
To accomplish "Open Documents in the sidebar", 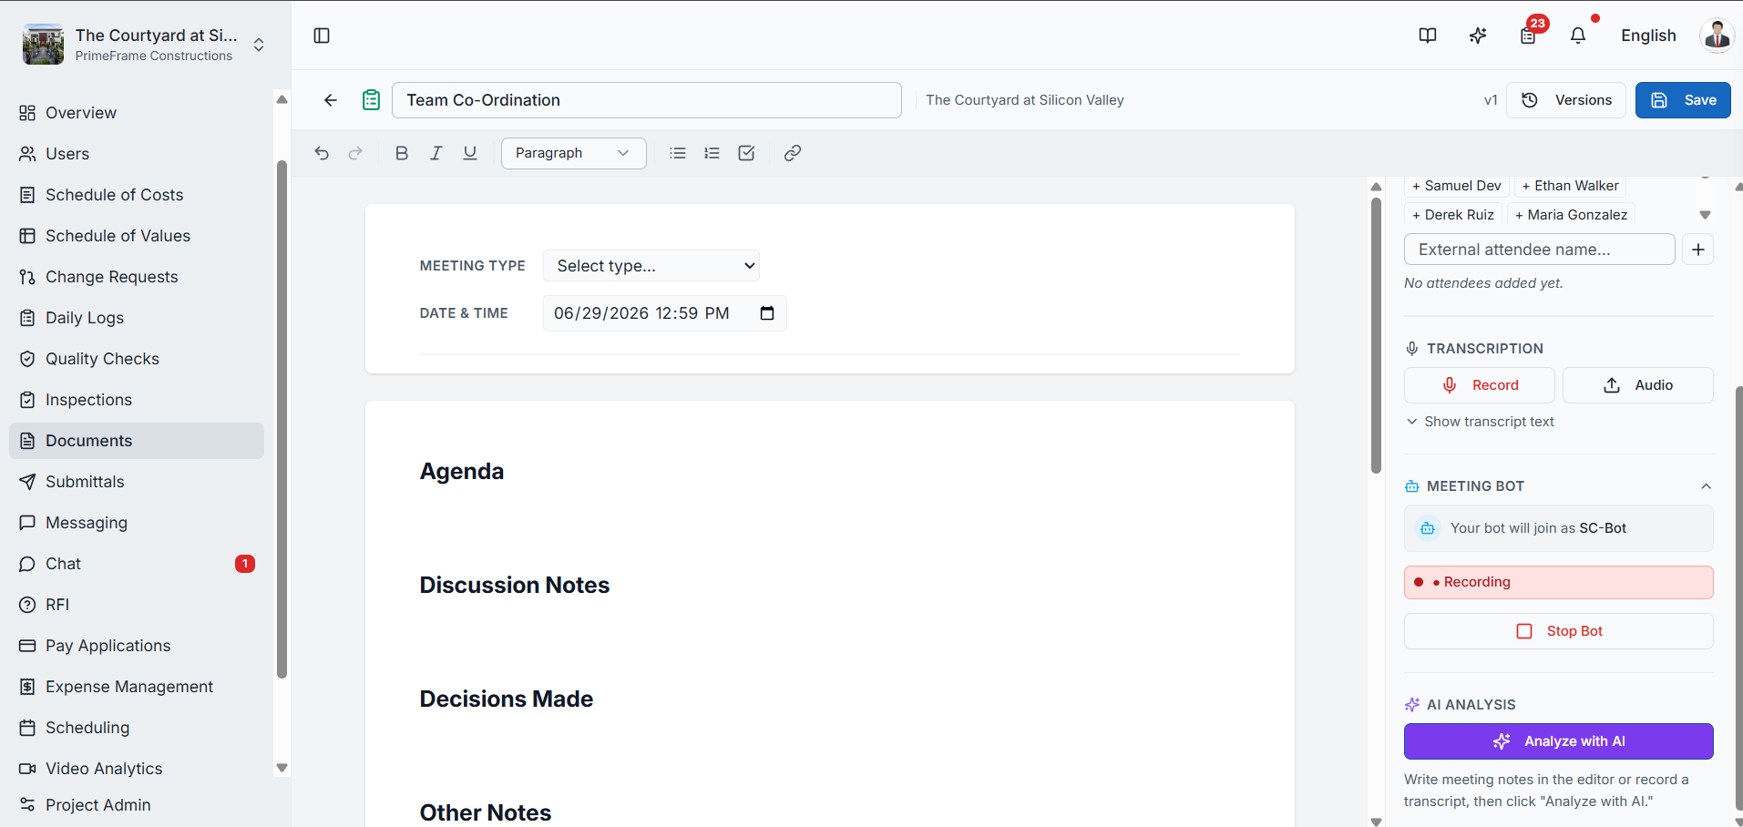I will (137, 441).
